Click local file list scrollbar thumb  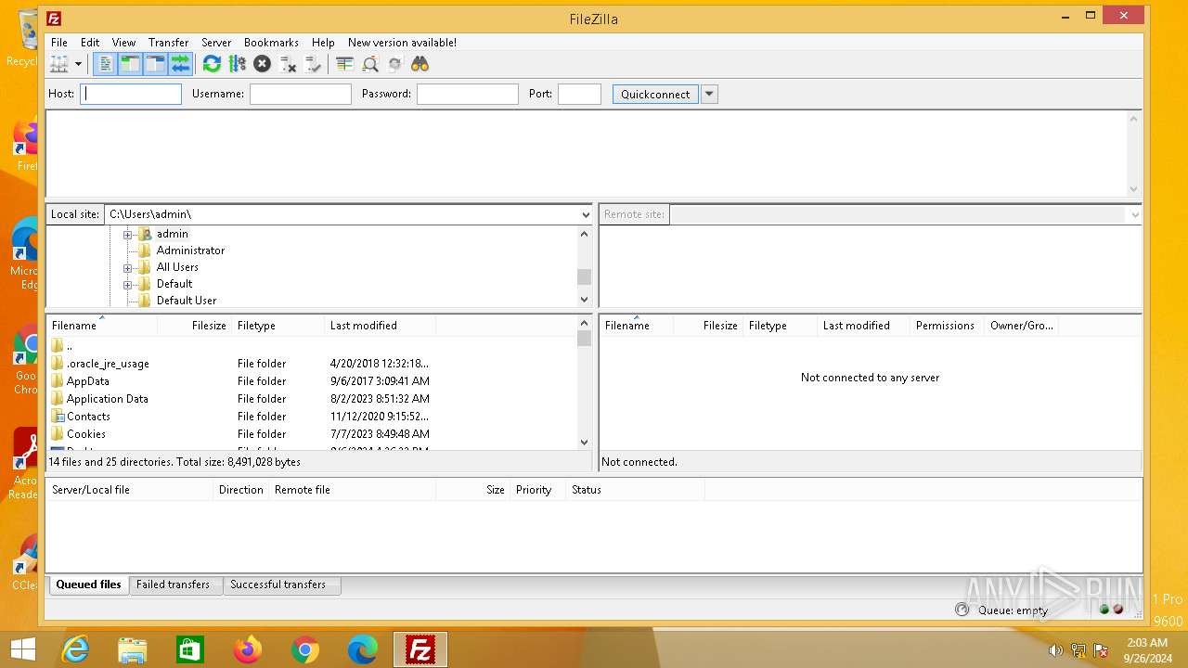tap(584, 338)
